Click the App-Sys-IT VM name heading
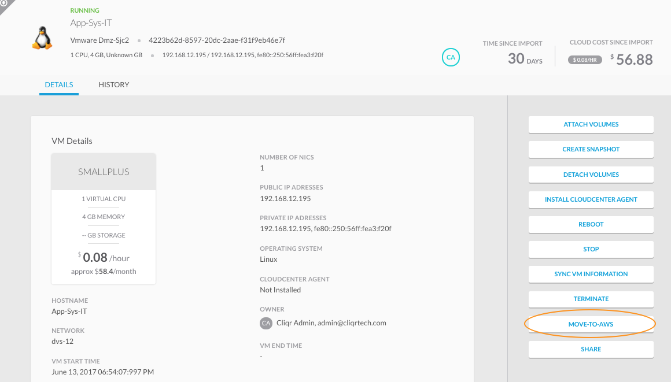The width and height of the screenshot is (671, 382). (x=91, y=24)
